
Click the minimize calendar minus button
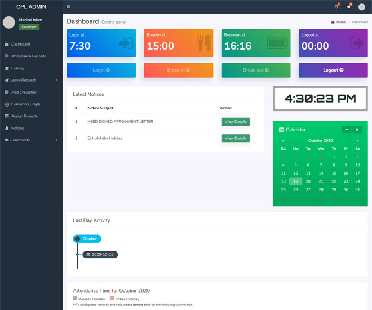point(347,129)
